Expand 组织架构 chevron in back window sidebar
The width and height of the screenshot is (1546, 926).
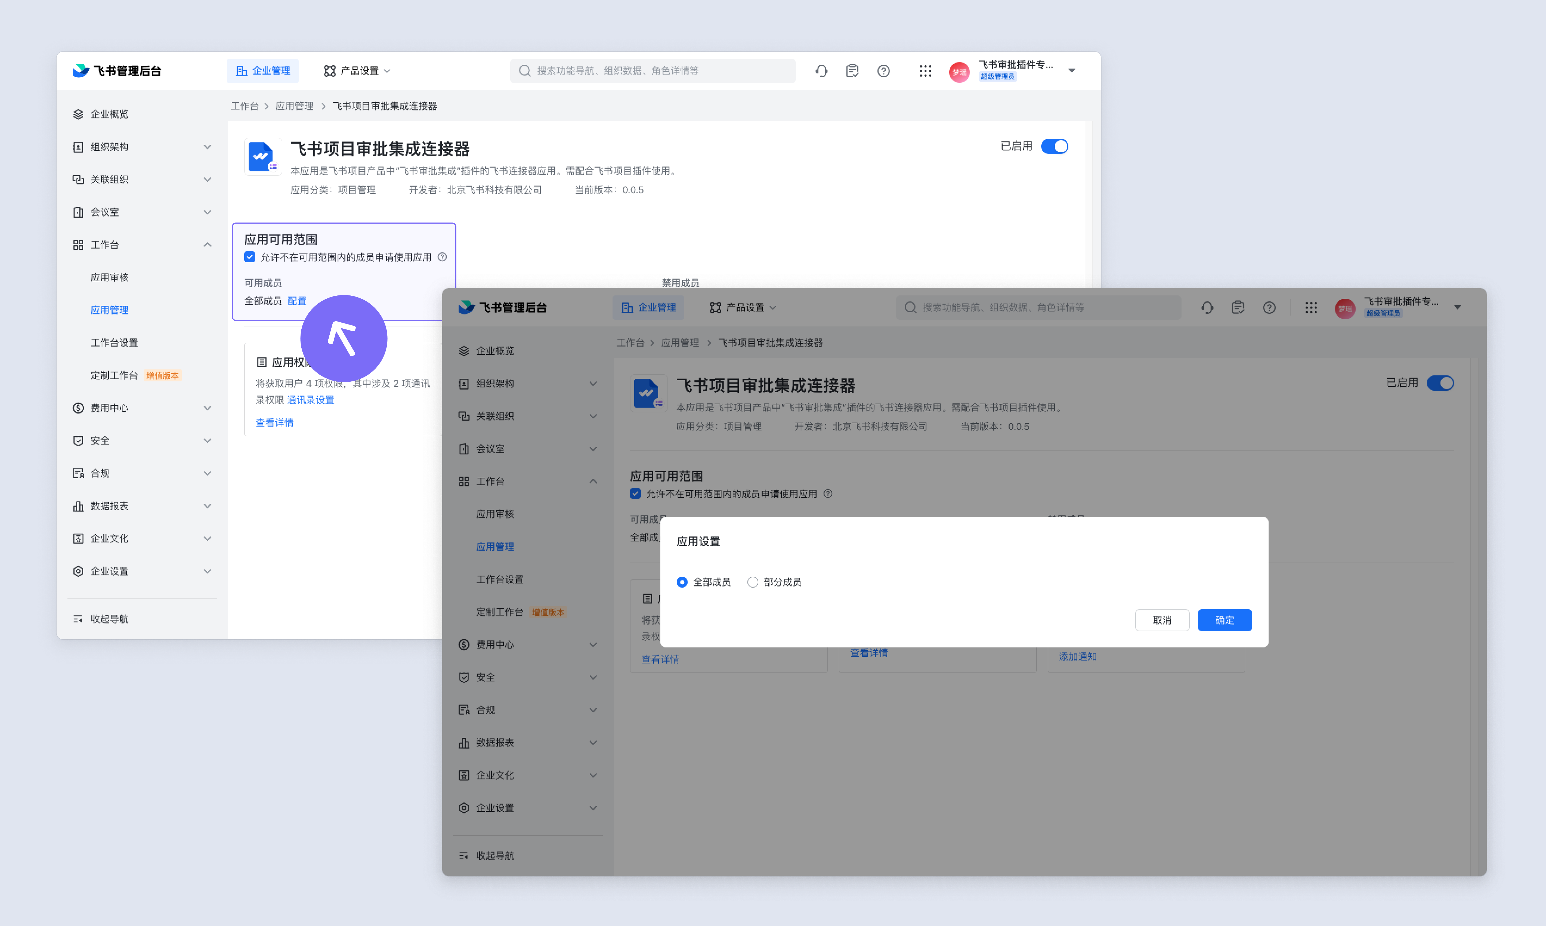pyautogui.click(x=207, y=147)
